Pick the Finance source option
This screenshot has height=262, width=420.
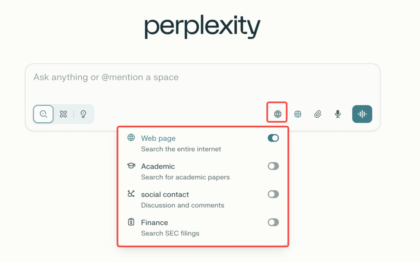coord(155,223)
